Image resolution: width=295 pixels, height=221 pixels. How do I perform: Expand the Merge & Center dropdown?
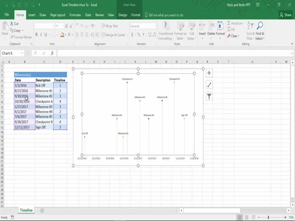127,35
